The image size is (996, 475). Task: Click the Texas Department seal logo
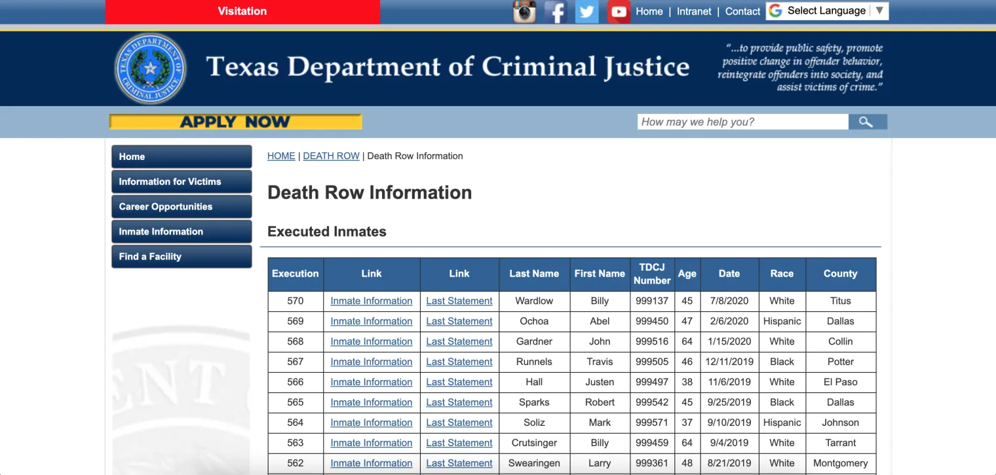point(151,69)
